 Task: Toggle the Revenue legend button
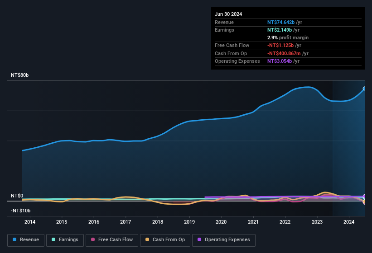(26, 240)
